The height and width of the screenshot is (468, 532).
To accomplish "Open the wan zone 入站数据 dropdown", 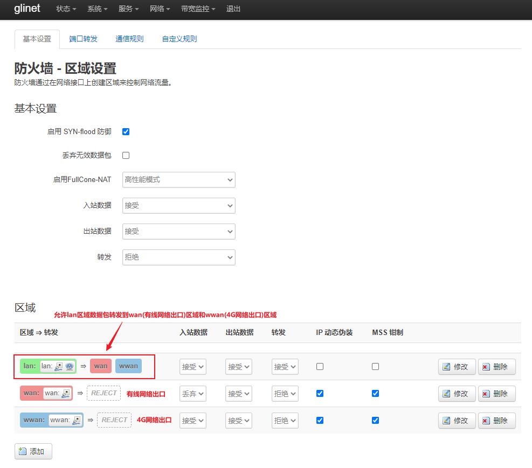I will point(192,394).
